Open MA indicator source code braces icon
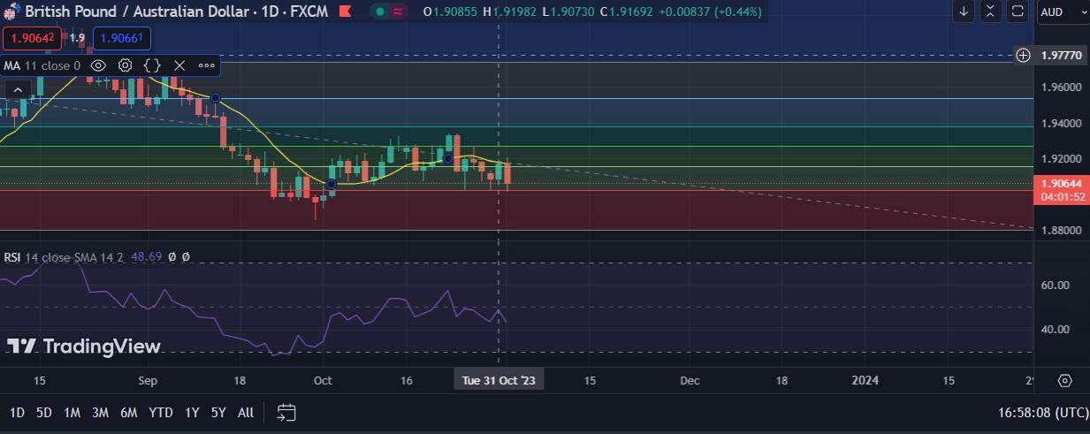The height and width of the screenshot is (434, 1090). coord(152,65)
